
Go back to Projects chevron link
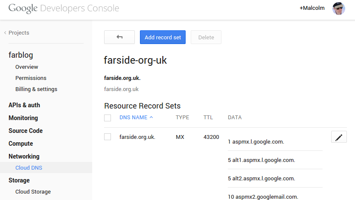[17, 32]
